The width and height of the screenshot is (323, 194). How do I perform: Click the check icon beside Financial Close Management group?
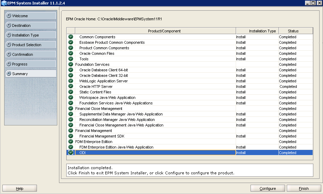[71, 109]
